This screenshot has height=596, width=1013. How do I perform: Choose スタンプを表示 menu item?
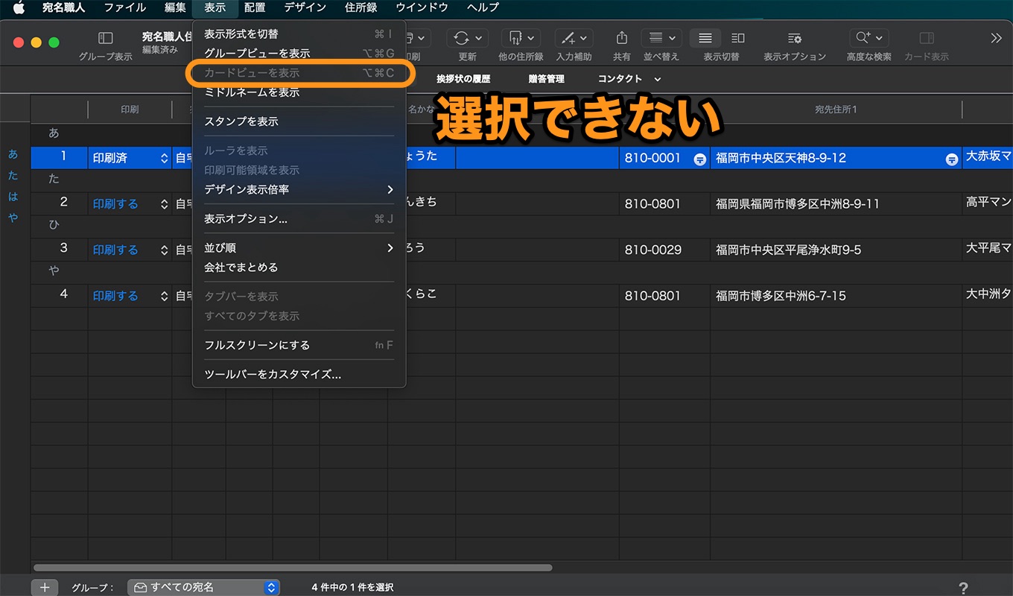pos(299,121)
